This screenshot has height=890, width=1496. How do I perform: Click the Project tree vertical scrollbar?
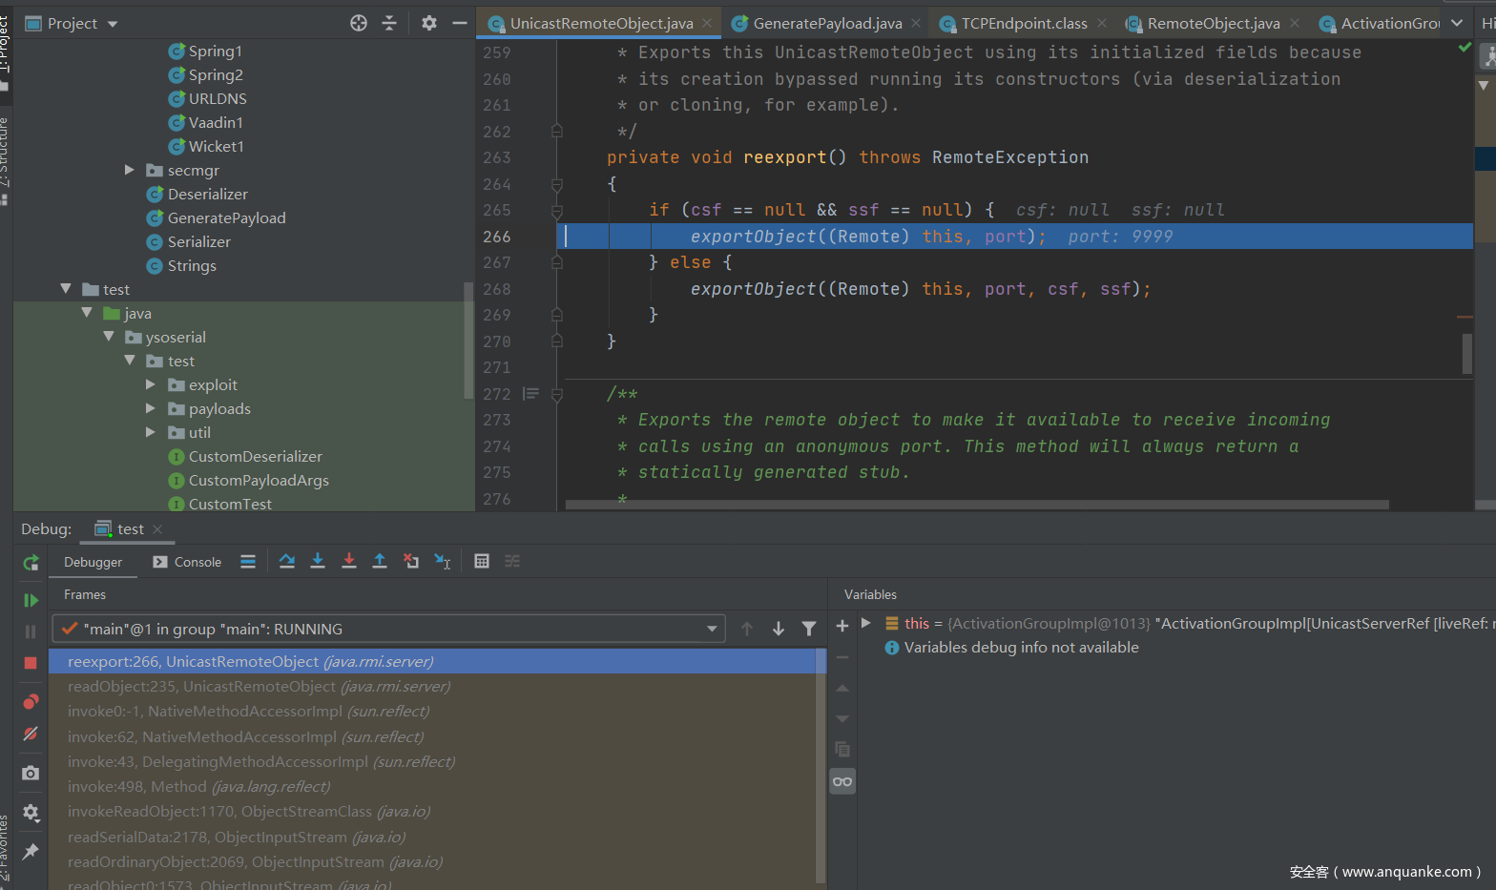(x=467, y=339)
